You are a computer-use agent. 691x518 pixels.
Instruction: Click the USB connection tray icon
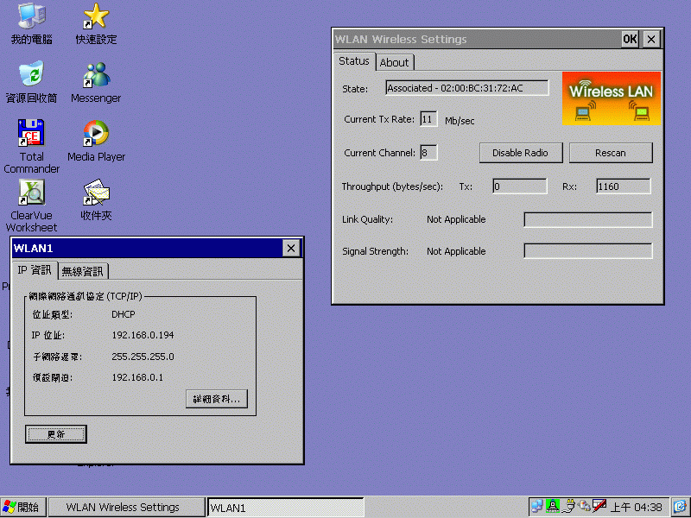coord(584,506)
